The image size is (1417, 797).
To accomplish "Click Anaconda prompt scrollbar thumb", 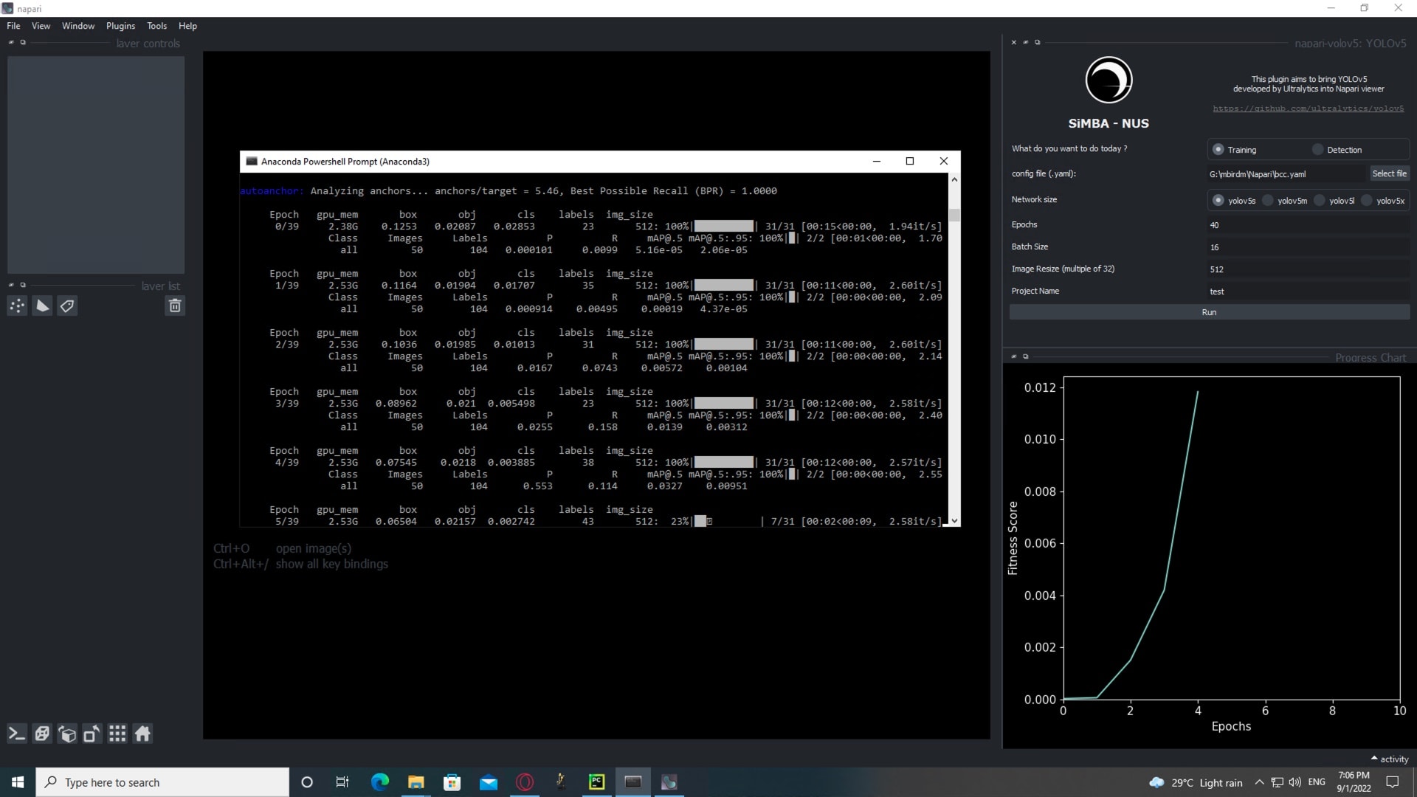I will point(954,215).
